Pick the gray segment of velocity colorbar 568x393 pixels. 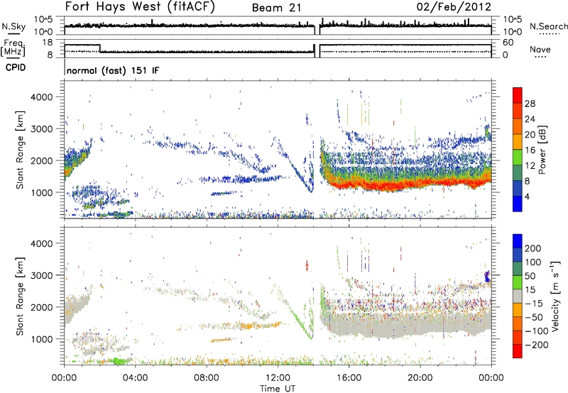[518, 297]
